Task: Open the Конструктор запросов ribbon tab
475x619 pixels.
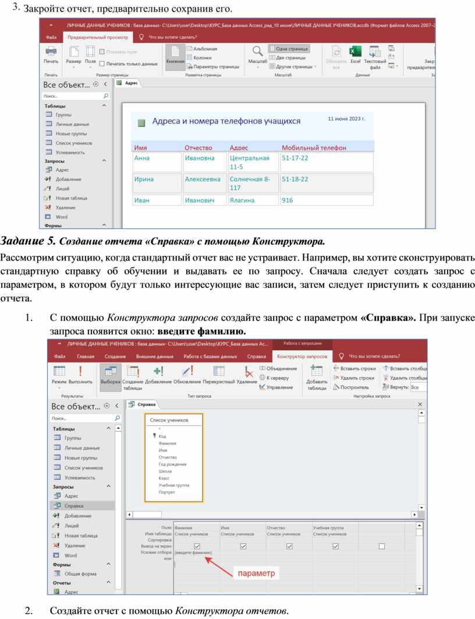Action: [x=302, y=356]
